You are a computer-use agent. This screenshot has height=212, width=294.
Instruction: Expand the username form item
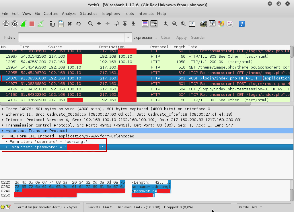tap(7, 141)
